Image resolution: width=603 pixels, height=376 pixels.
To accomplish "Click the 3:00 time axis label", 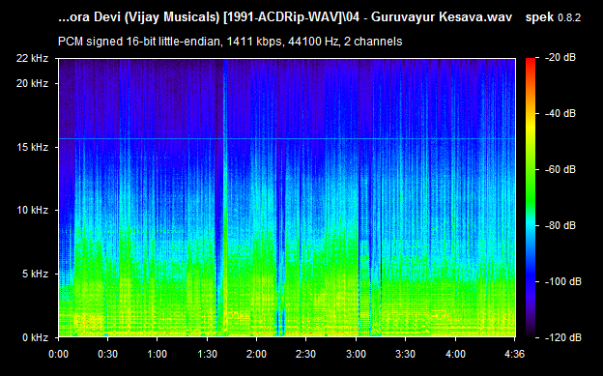I will 356,354.
